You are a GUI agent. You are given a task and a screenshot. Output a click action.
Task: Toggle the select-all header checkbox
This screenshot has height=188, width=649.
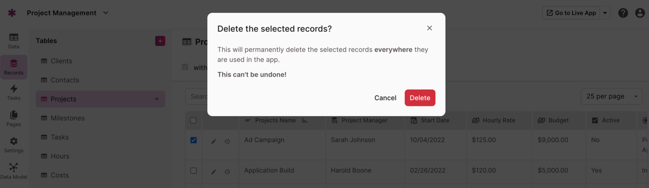pos(193,121)
